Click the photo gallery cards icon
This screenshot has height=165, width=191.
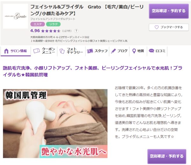coord(62,51)
